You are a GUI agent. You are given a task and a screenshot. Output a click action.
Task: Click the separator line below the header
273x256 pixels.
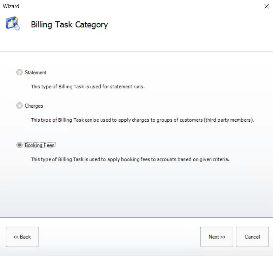[x=136, y=52]
